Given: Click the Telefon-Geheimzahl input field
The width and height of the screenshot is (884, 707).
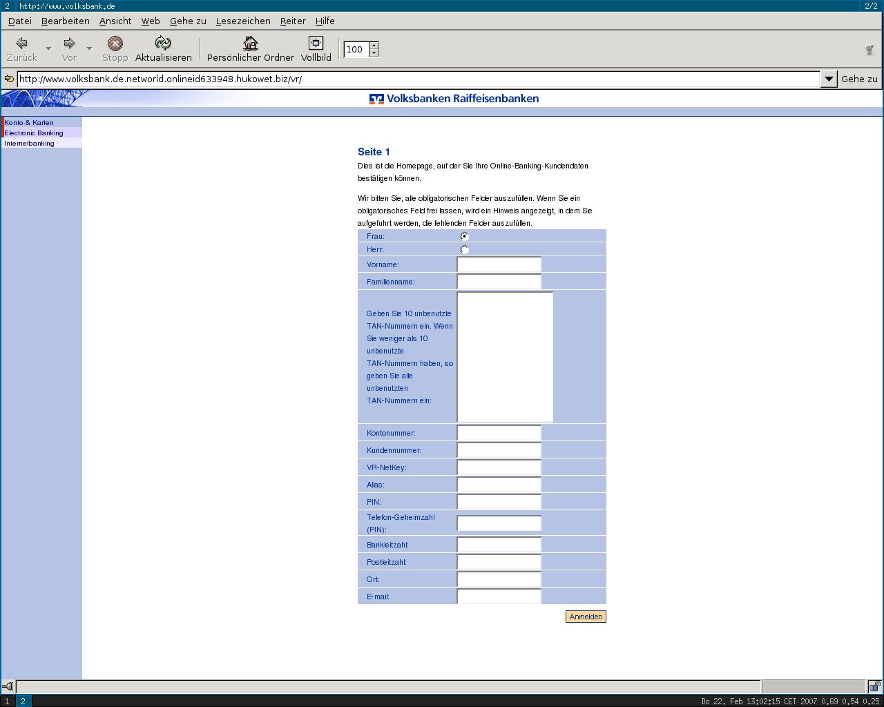Looking at the screenshot, I should [499, 523].
